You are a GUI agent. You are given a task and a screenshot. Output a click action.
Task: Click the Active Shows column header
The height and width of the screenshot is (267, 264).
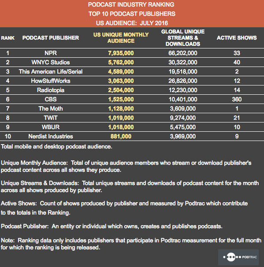click(237, 37)
